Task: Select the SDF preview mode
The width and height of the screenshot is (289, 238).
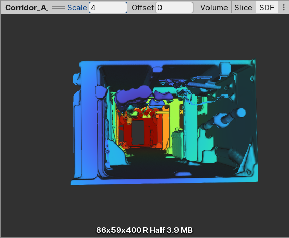Action: pos(267,8)
